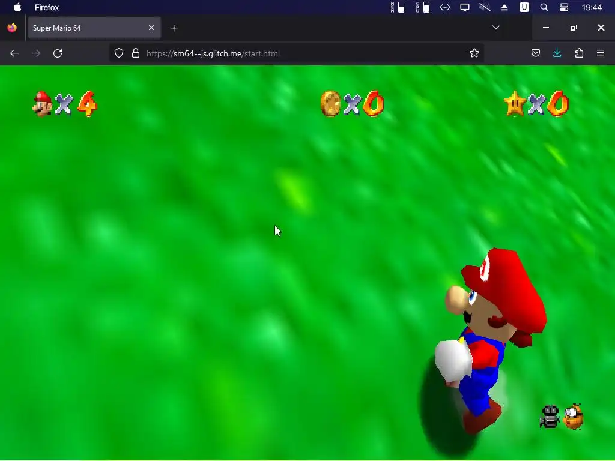
Task: Open the Firefox menu bar item
Action: click(47, 7)
